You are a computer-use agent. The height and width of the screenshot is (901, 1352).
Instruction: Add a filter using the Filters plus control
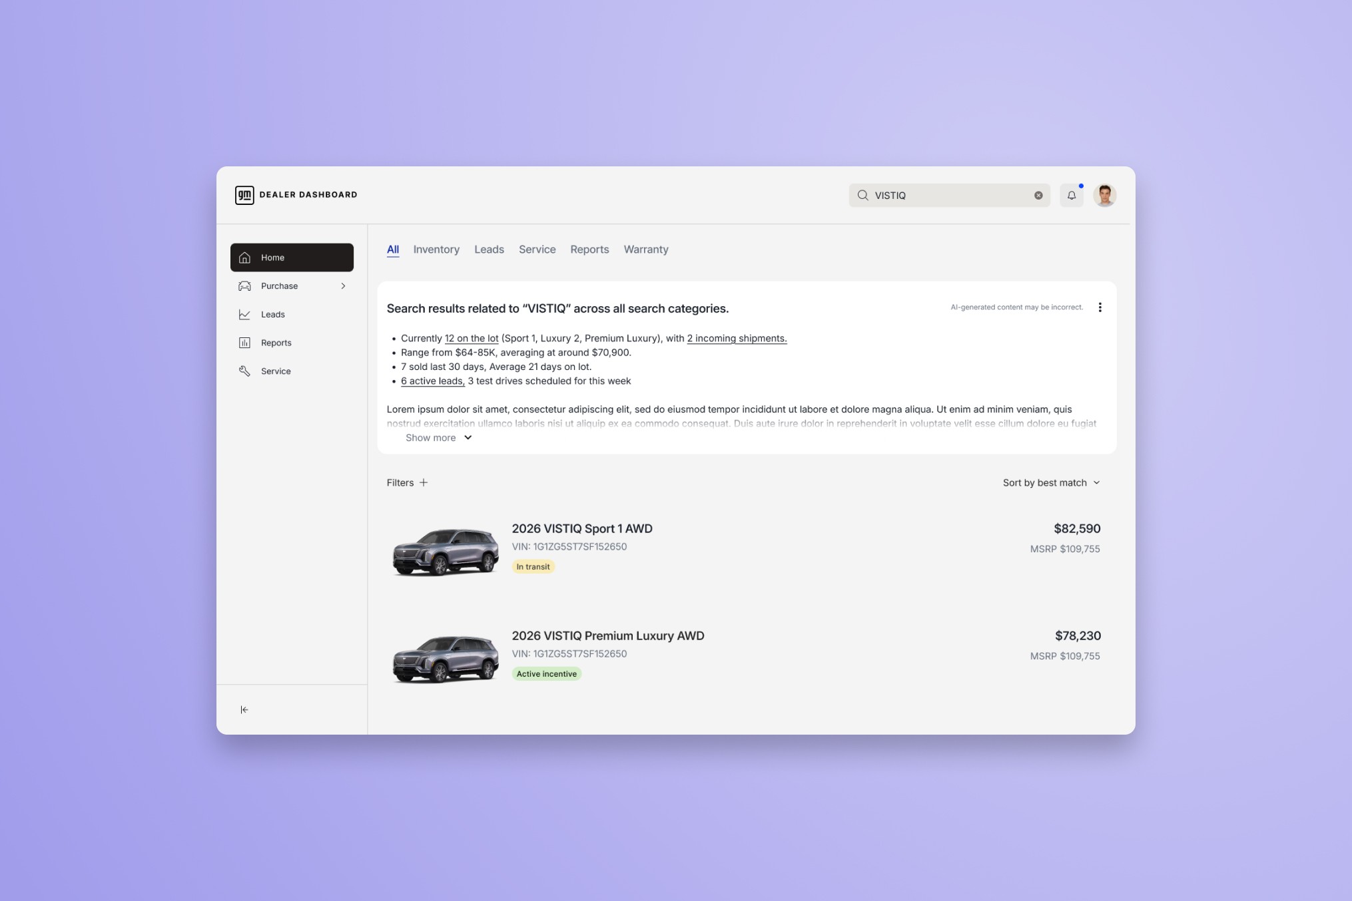(425, 482)
